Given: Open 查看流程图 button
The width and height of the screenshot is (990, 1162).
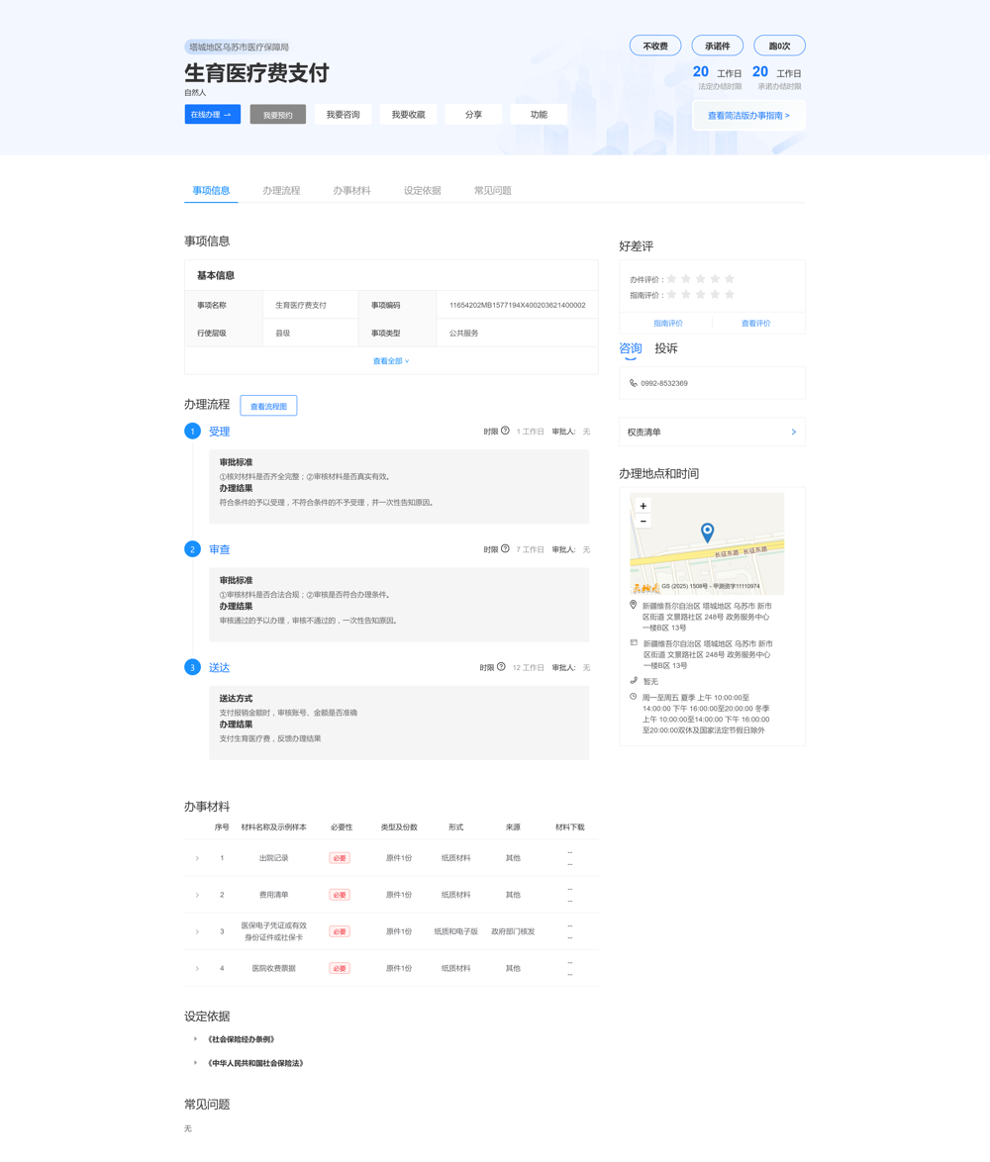Looking at the screenshot, I should pos(268,406).
